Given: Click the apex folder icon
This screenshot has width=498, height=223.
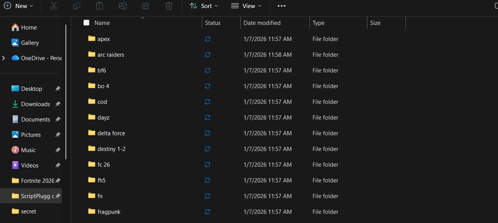Looking at the screenshot, I should [x=91, y=38].
